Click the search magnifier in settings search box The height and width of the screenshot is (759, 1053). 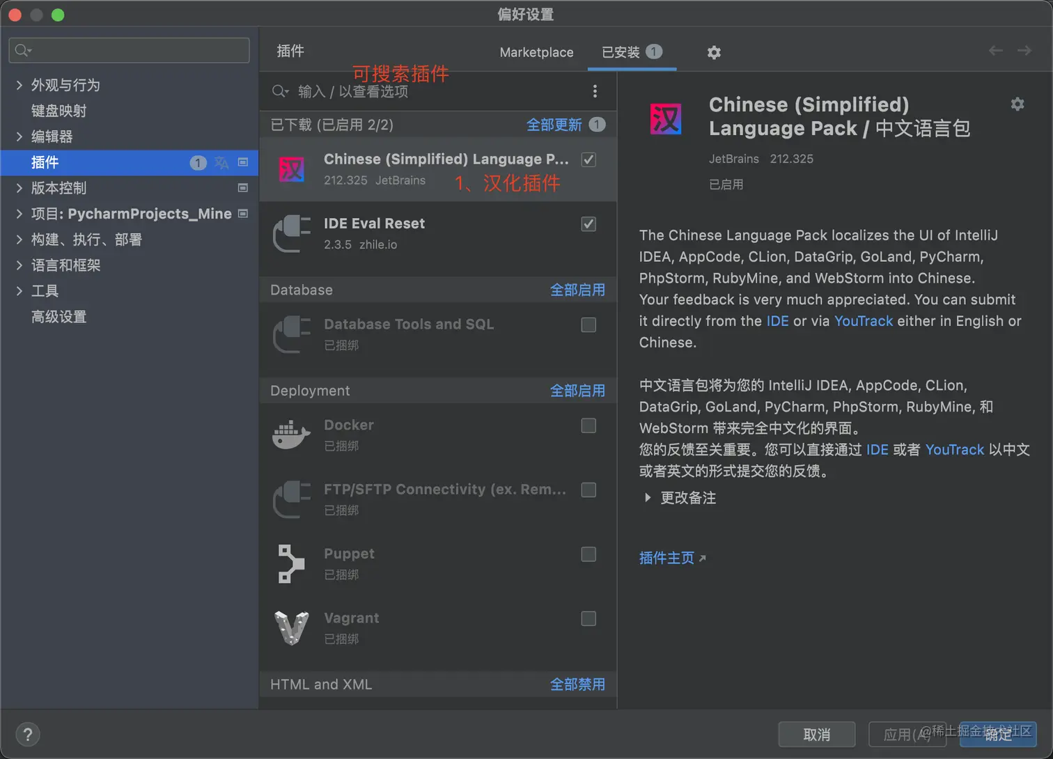(23, 50)
